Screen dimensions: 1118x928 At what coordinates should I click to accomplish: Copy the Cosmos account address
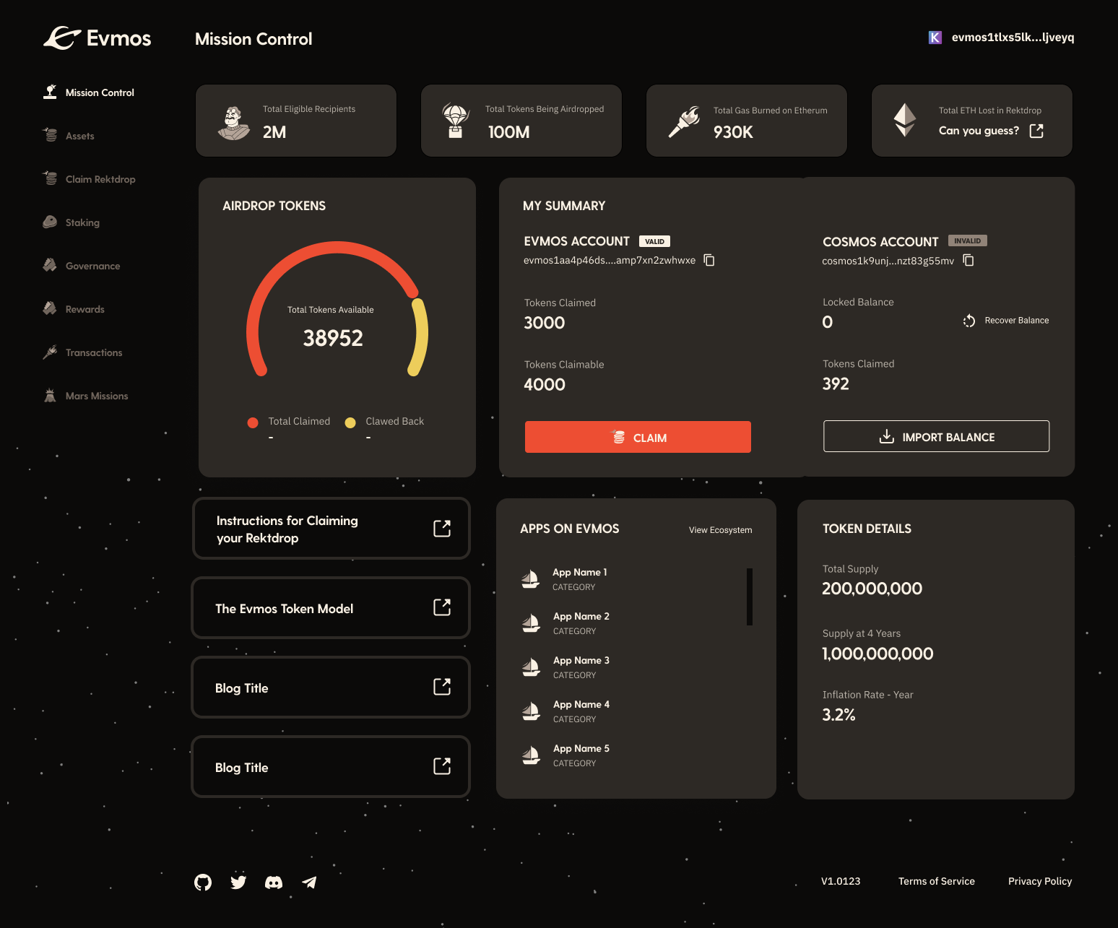(x=968, y=261)
